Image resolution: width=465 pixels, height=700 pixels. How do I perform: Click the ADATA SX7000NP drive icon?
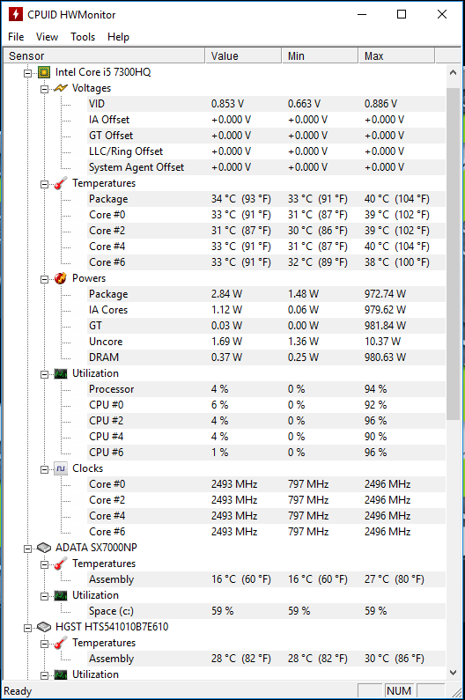tap(44, 548)
